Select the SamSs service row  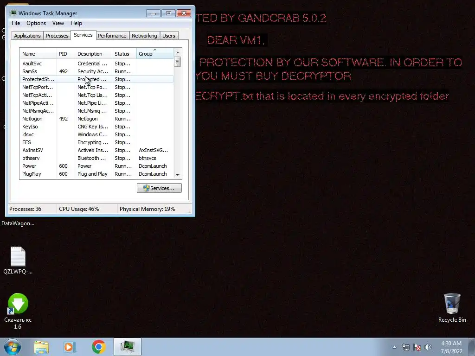(96, 71)
